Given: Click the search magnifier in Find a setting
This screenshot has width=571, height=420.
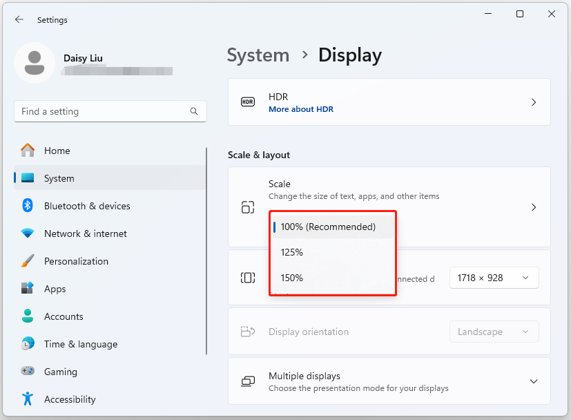Looking at the screenshot, I should (194, 111).
